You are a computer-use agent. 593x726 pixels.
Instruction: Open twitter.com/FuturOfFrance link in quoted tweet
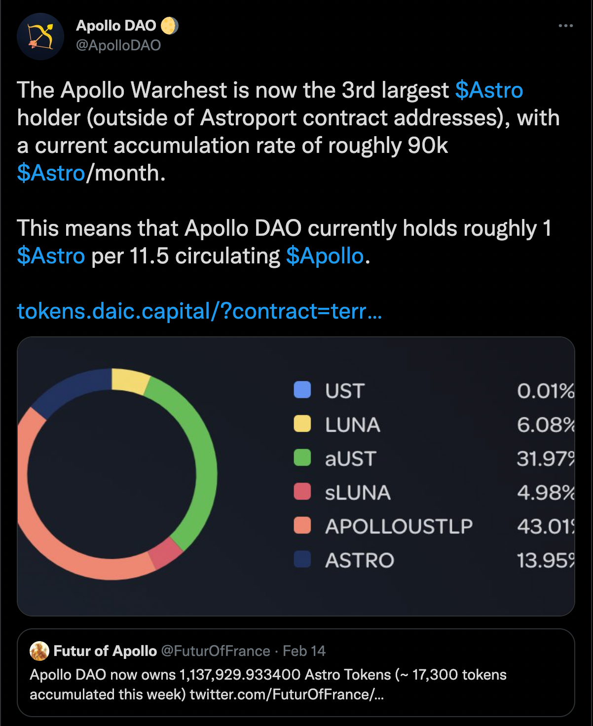point(287,694)
